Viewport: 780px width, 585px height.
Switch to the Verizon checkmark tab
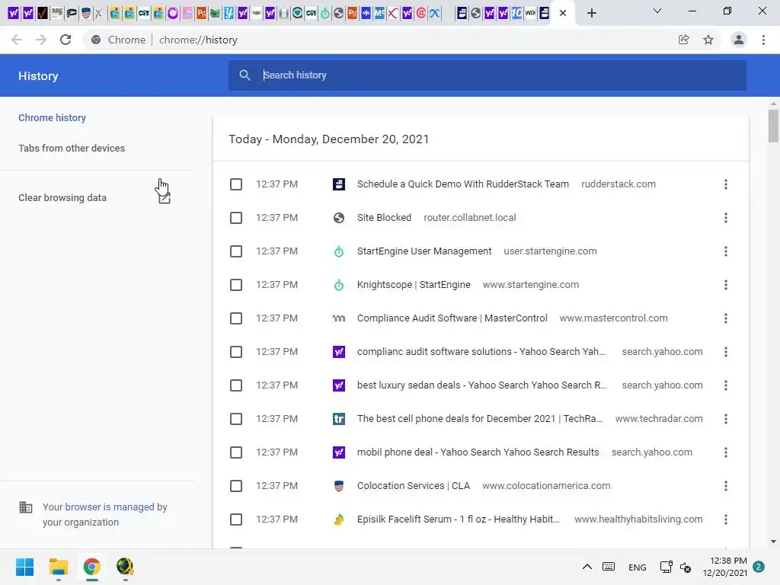tap(43, 14)
